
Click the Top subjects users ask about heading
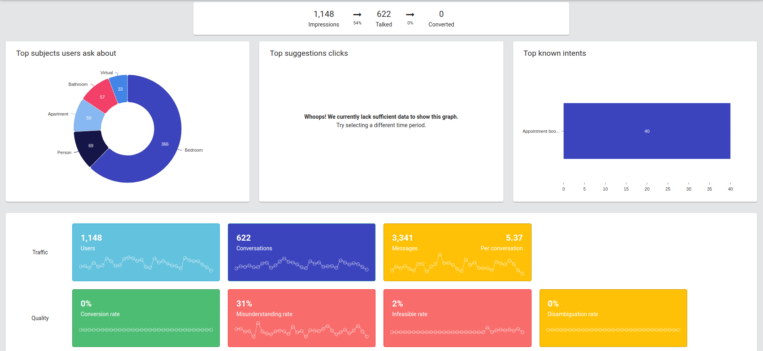click(66, 53)
